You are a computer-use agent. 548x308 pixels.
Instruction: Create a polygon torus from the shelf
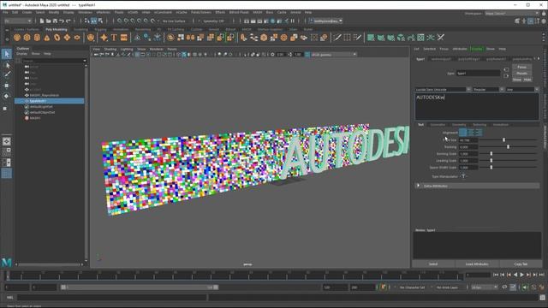[x=57, y=38]
